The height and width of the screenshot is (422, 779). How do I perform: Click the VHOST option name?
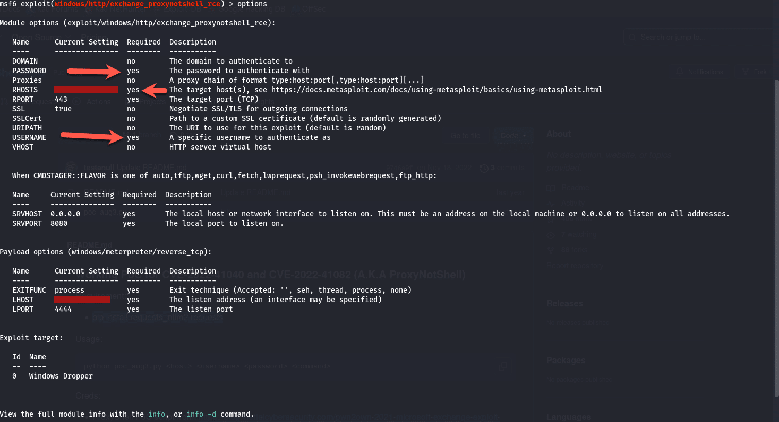tap(23, 147)
